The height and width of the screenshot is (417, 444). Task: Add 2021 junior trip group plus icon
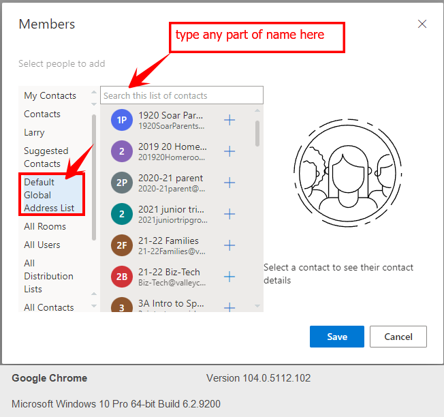[x=229, y=214]
